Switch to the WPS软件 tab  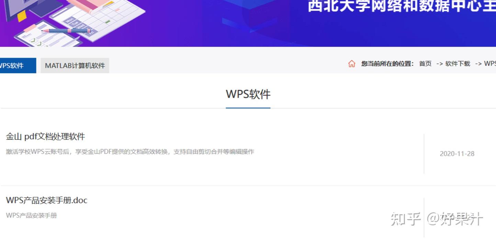coord(18,65)
